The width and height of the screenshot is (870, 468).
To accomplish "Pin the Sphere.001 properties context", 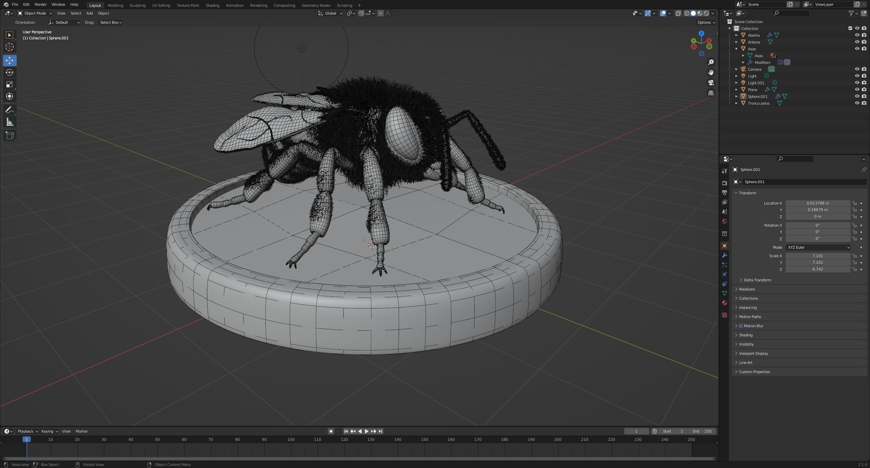I will 864,169.
